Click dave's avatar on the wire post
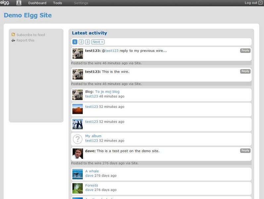The image size is (264, 199). pos(78,154)
